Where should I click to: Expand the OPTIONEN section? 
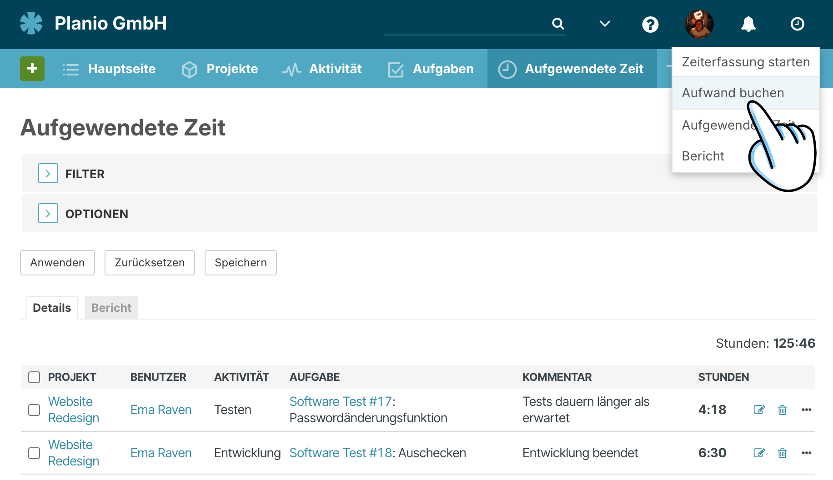[48, 213]
